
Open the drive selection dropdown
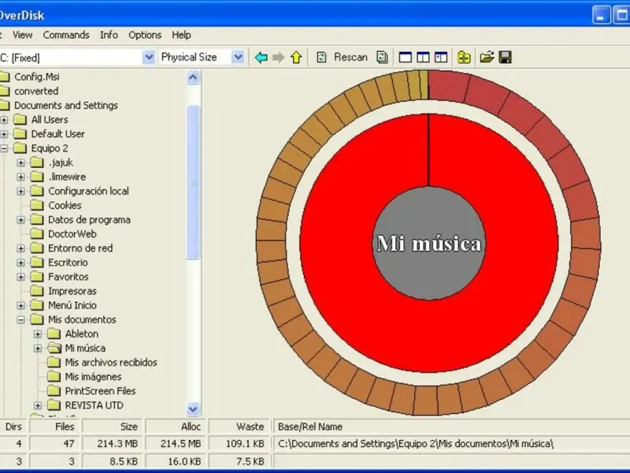pyautogui.click(x=148, y=58)
